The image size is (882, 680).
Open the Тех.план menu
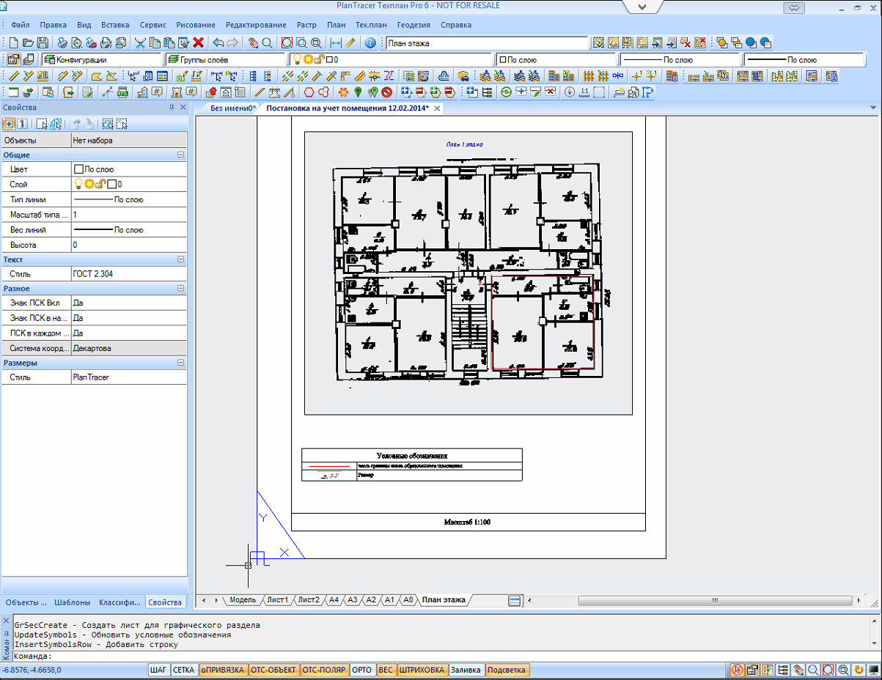371,25
